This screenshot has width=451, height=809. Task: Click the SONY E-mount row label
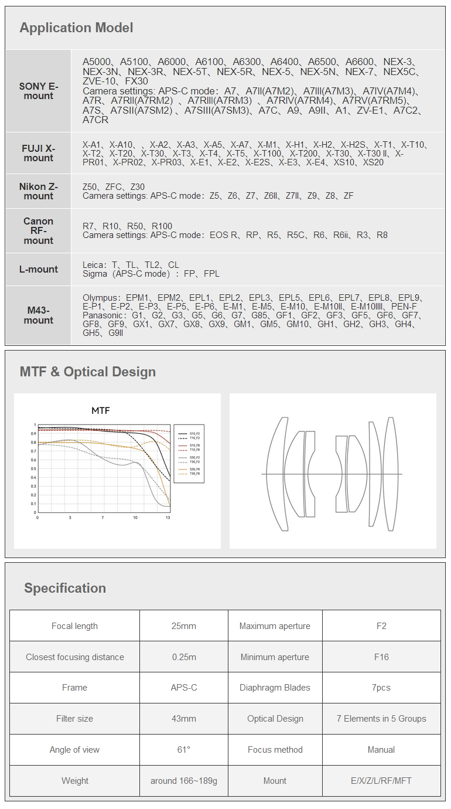pos(39,91)
